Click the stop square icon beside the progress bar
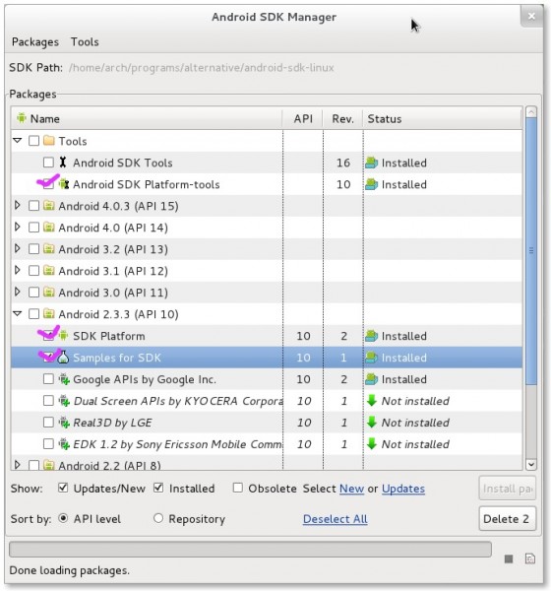The height and width of the screenshot is (591, 551). coord(509,558)
